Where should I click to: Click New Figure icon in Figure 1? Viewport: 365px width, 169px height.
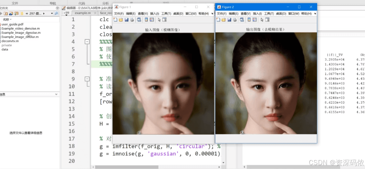tap(115, 20)
